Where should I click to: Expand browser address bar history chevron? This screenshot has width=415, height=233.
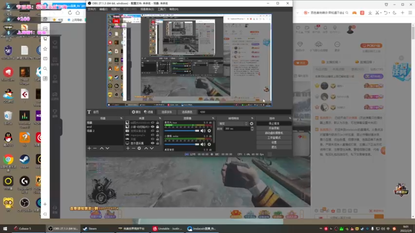[297, 12]
